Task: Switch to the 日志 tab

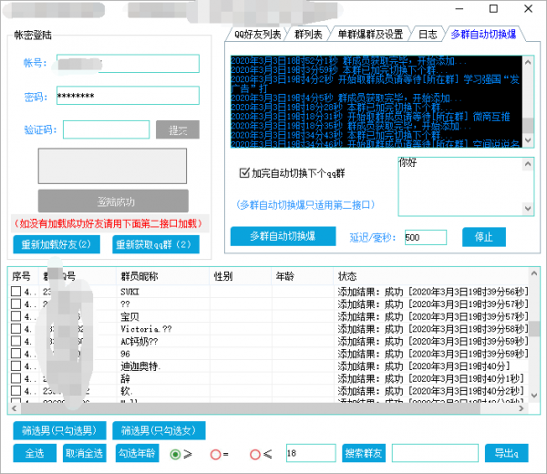Action: (x=428, y=34)
